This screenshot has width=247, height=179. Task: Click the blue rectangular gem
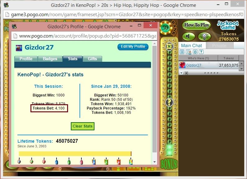(x=94, y=162)
